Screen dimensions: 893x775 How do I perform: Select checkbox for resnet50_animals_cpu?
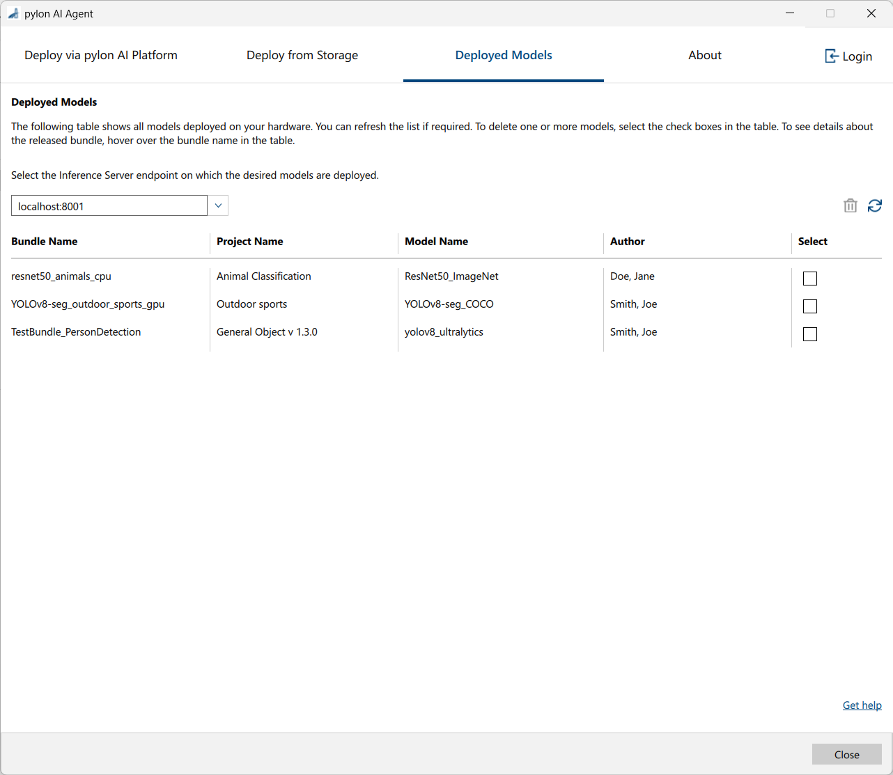(810, 279)
